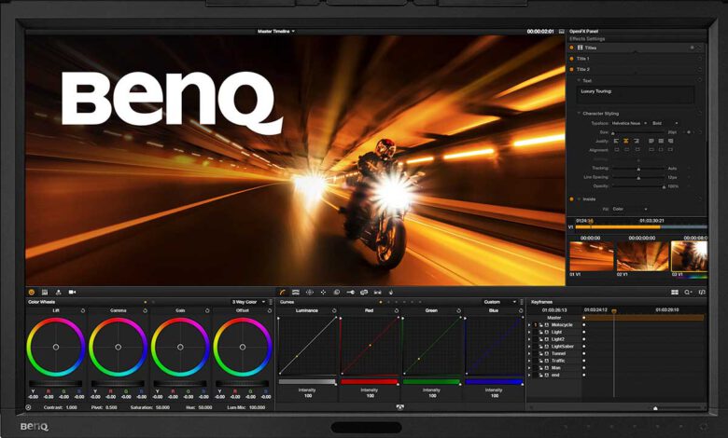Click center justify text button
The height and width of the screenshot is (438, 728).
coord(626,141)
